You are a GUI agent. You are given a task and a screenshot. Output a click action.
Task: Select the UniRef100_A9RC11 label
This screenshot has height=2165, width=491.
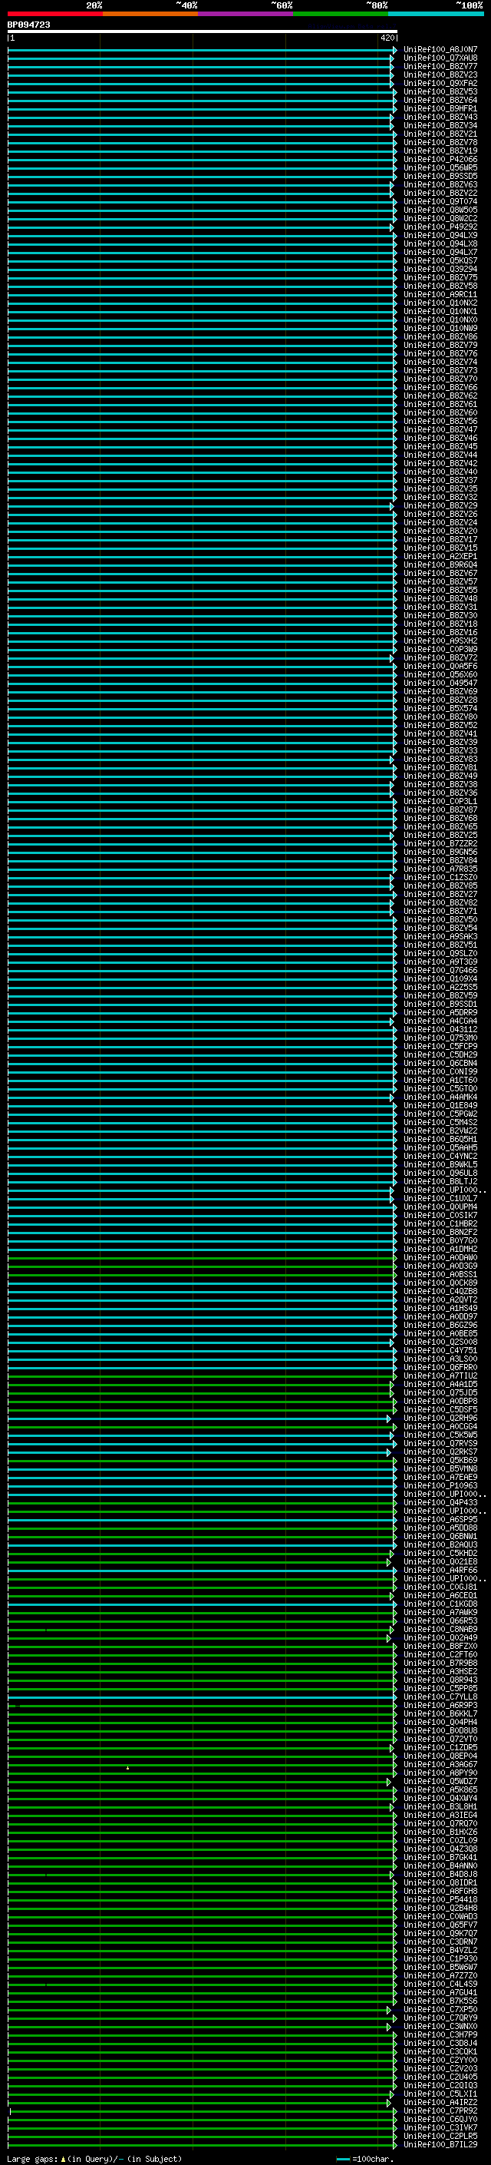click(x=440, y=295)
